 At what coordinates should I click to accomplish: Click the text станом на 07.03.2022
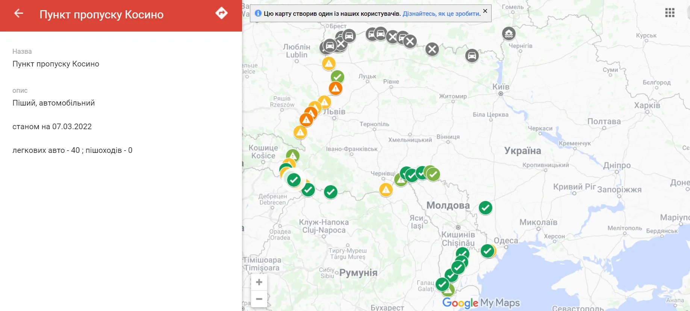click(52, 127)
